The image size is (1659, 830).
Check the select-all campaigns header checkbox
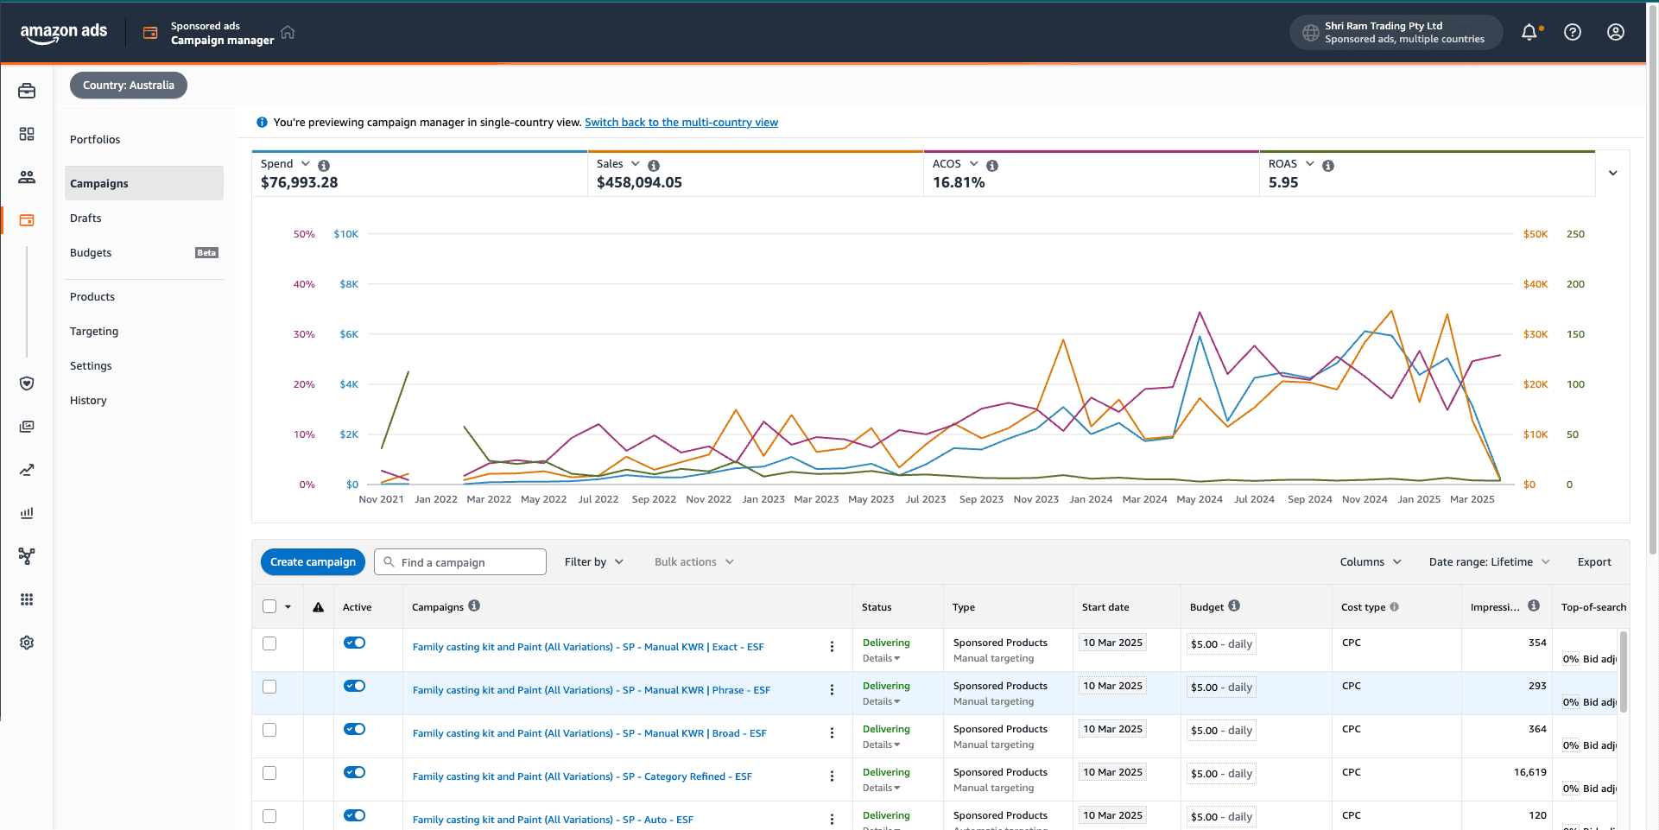269,606
